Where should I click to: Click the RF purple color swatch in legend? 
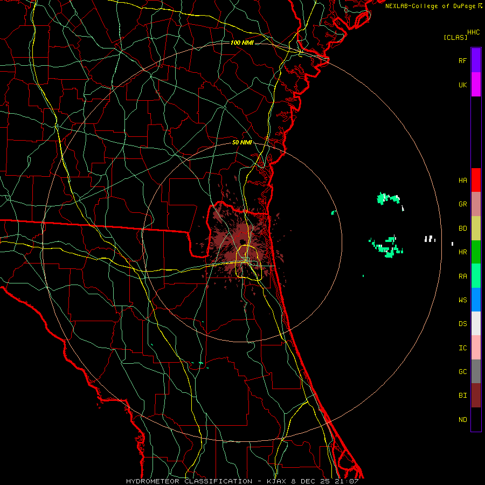pos(476,60)
